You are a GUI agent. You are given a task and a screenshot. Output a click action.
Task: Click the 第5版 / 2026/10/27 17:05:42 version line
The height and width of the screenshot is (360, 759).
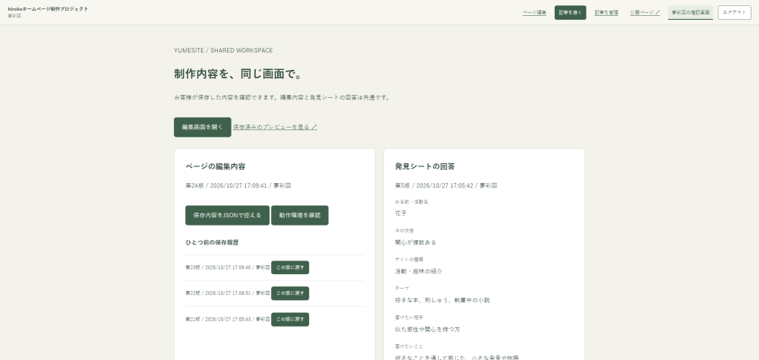[446, 185]
